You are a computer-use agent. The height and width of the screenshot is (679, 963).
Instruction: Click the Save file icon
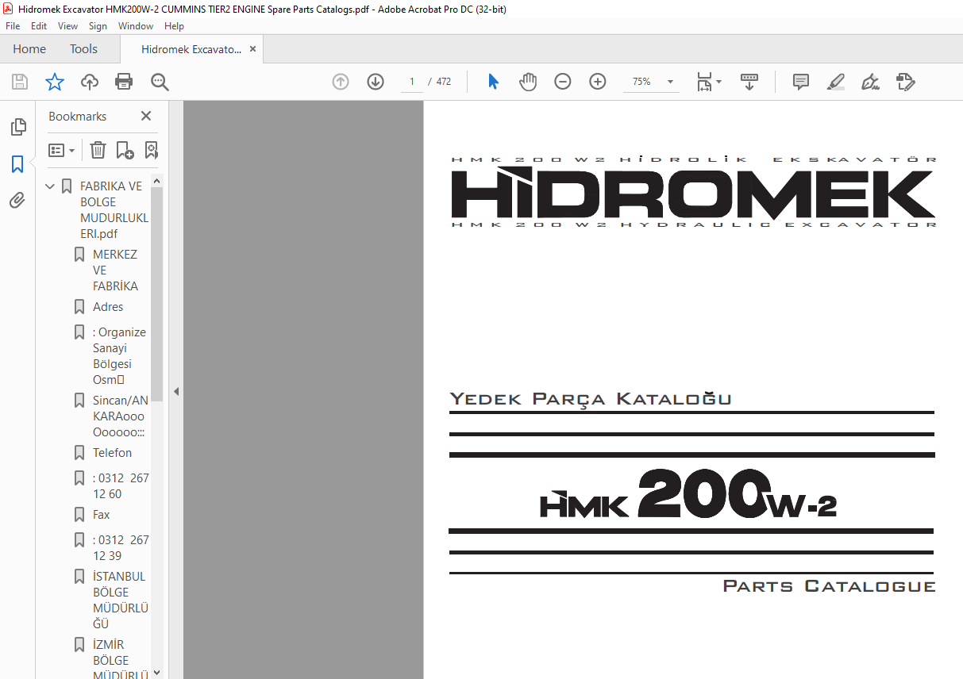coord(20,82)
